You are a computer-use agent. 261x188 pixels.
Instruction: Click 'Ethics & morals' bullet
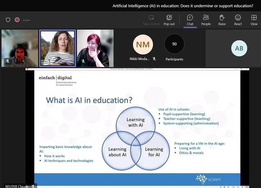coord(191,153)
